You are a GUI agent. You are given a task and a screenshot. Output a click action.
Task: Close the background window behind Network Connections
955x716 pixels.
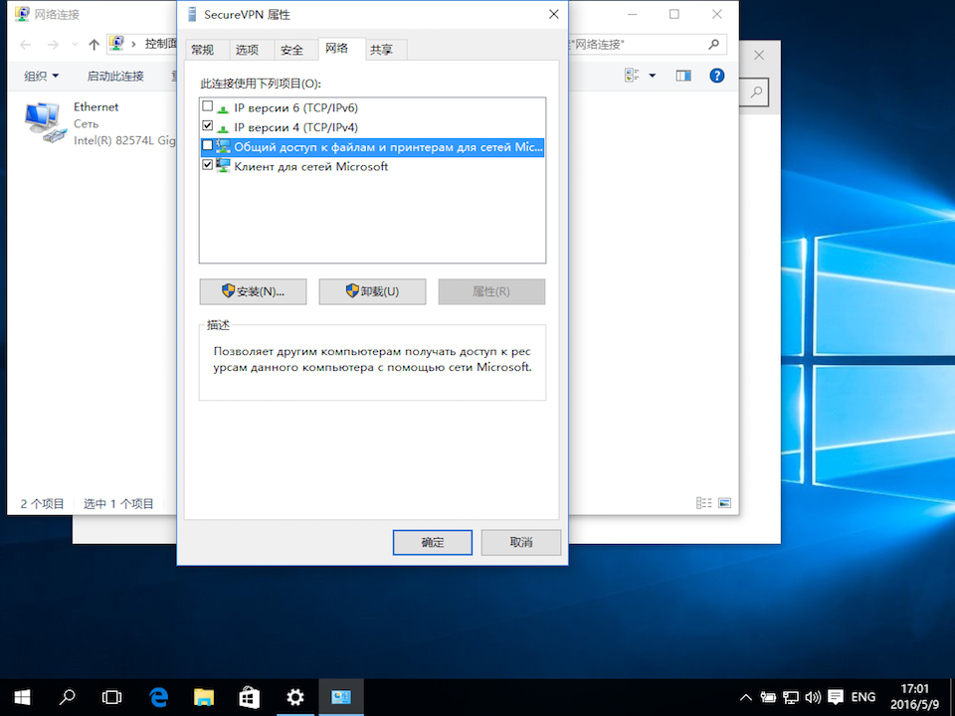[x=759, y=56]
